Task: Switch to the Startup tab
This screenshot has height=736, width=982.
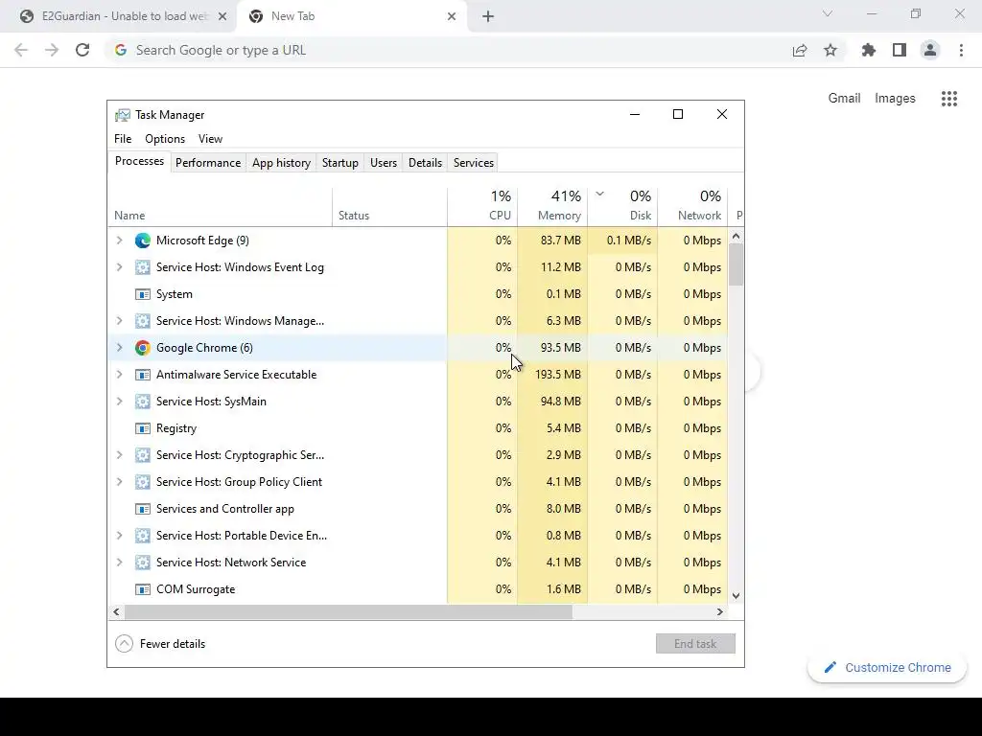Action: coord(340,163)
